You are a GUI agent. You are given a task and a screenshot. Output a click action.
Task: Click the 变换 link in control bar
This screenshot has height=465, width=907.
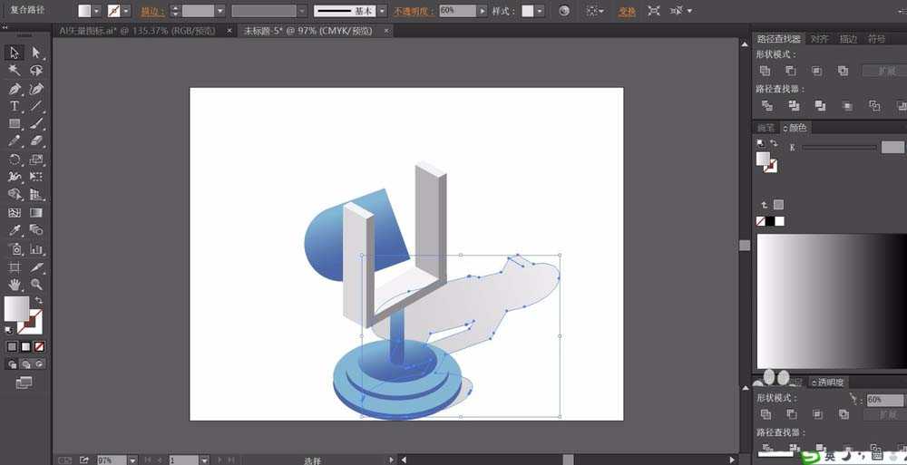(x=627, y=11)
